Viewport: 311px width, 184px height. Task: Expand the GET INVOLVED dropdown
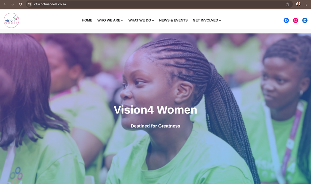(x=207, y=20)
